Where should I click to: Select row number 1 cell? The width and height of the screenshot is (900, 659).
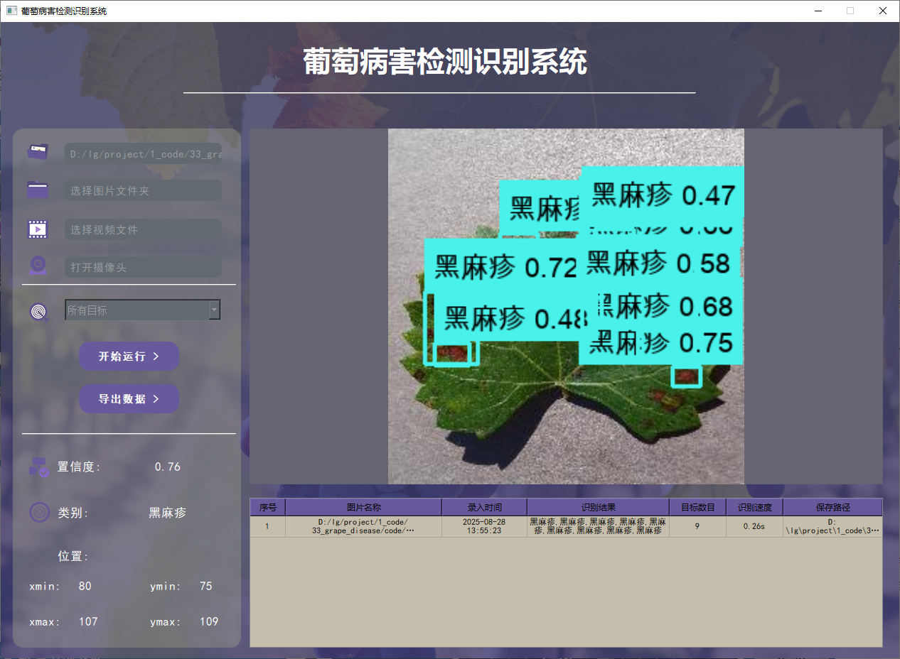tap(267, 526)
